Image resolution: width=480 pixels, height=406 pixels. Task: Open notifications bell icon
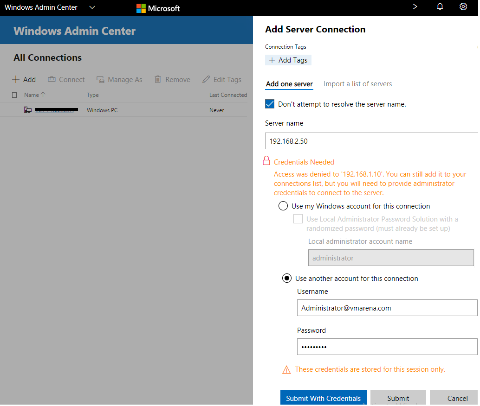pyautogui.click(x=440, y=7)
